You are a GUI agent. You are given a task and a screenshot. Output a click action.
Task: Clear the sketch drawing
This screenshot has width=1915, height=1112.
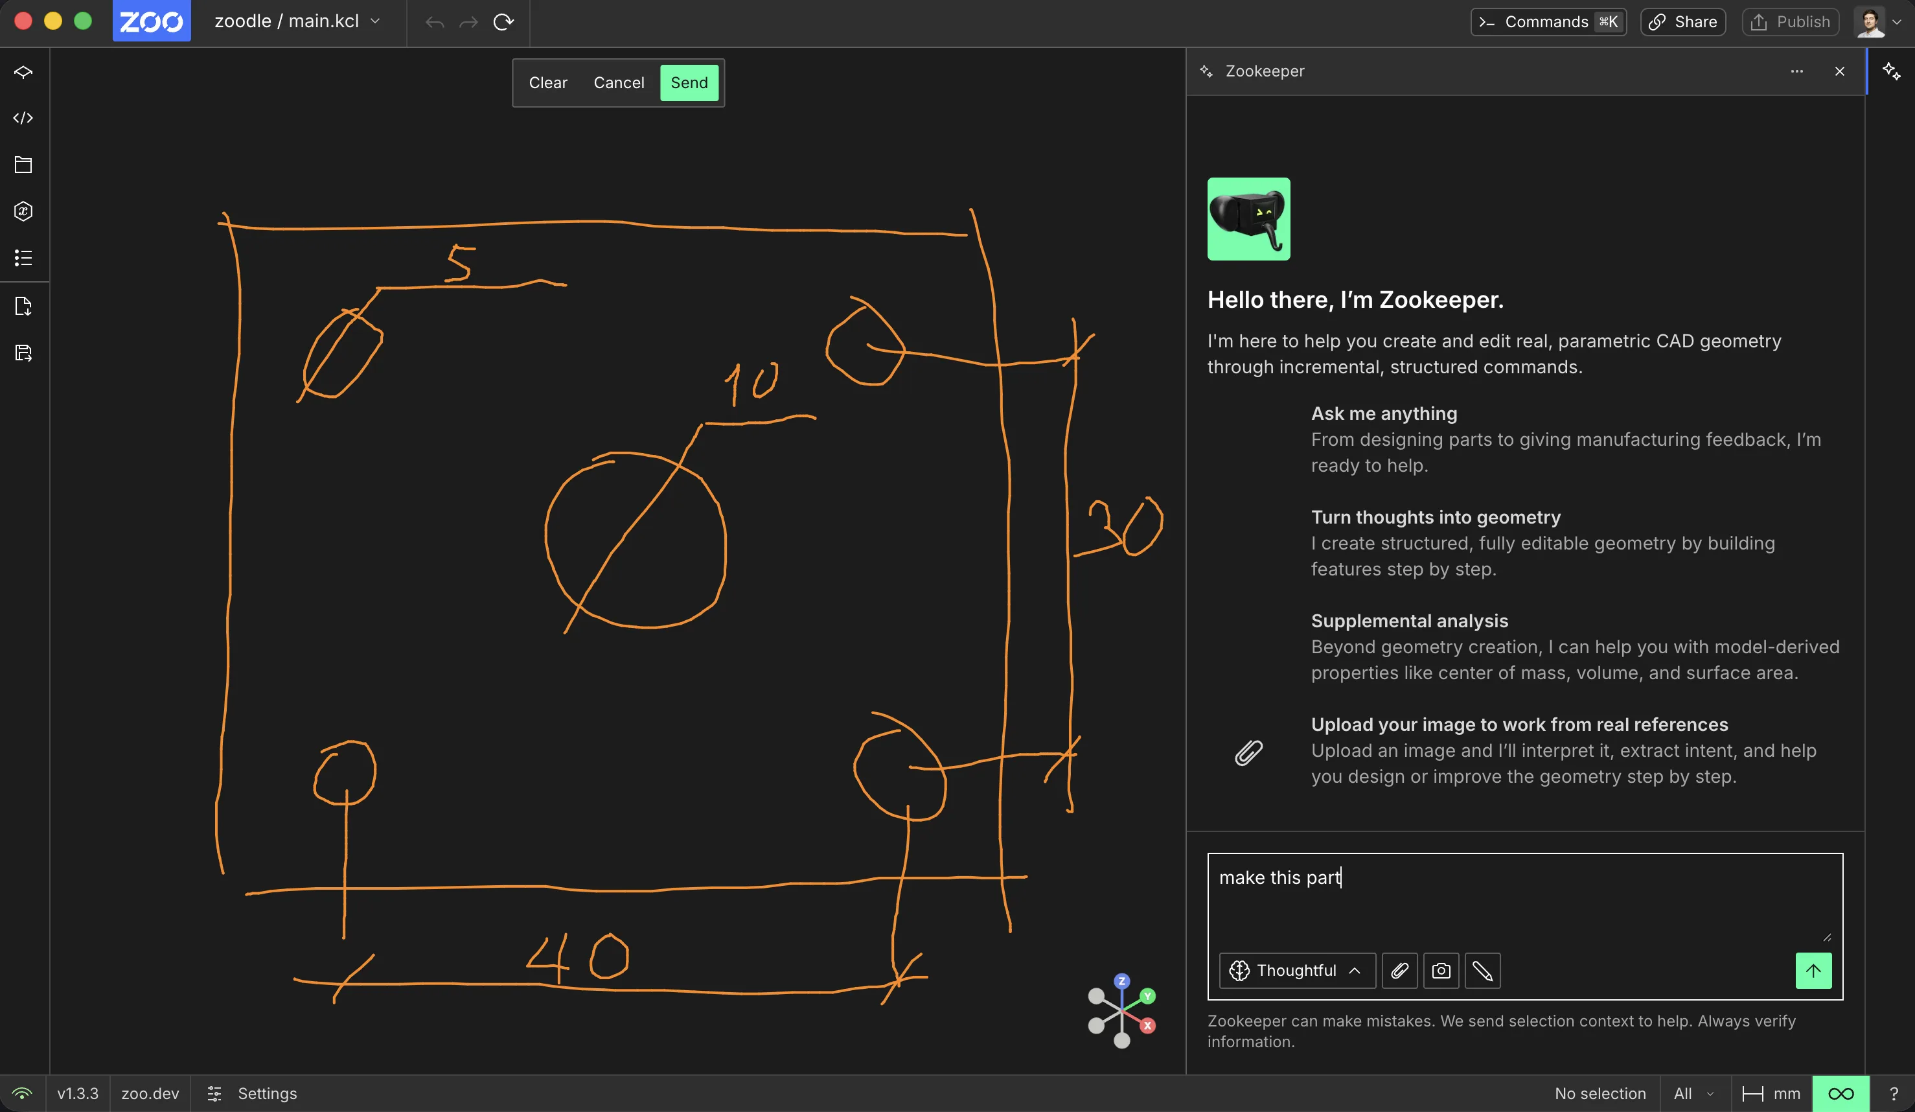coord(548,83)
